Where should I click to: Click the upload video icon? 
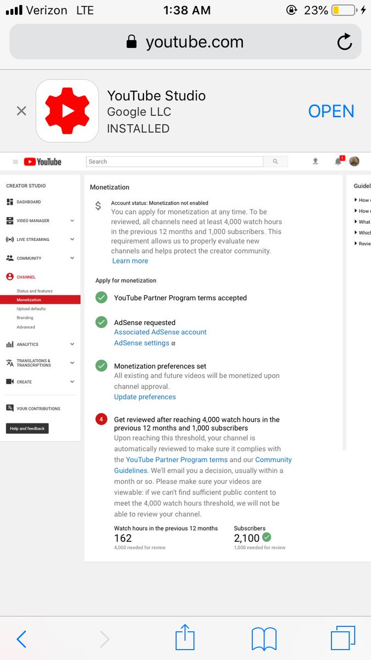click(x=315, y=161)
